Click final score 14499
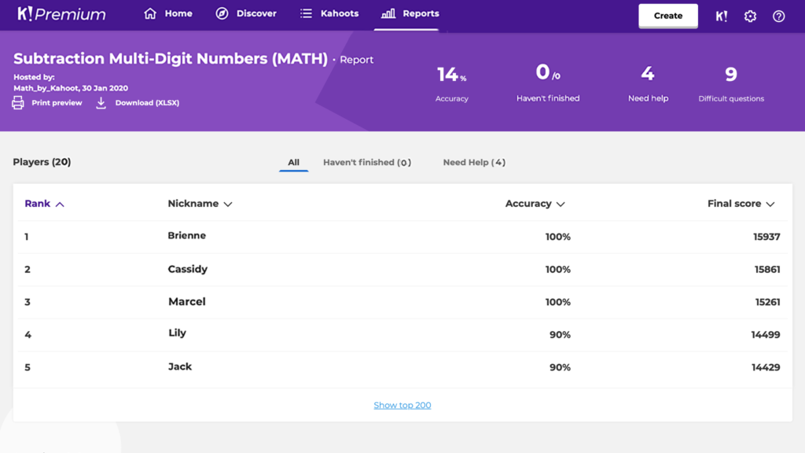 pos(766,335)
